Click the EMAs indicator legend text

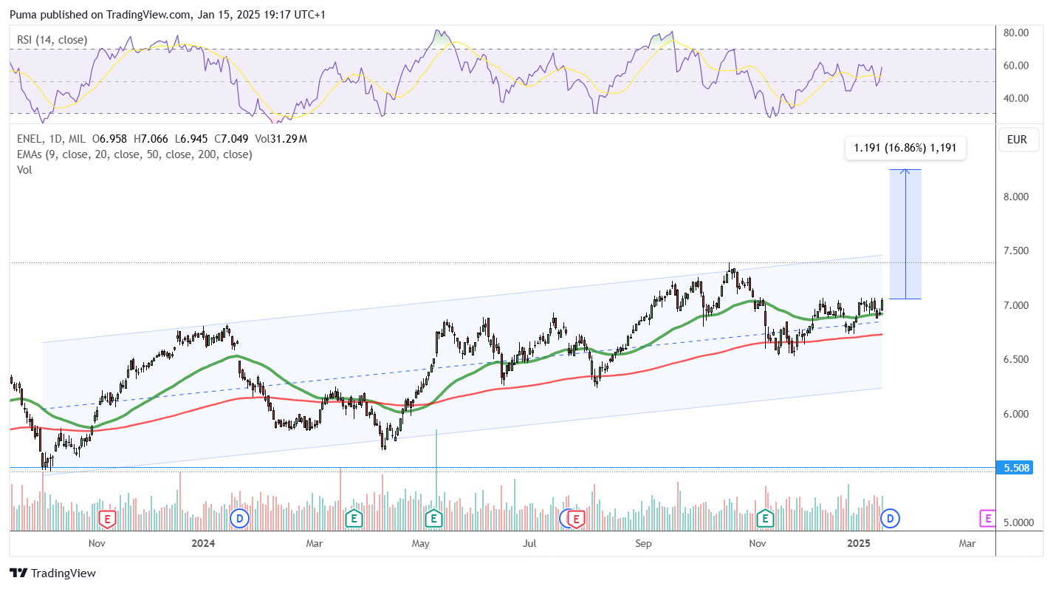[x=134, y=154]
